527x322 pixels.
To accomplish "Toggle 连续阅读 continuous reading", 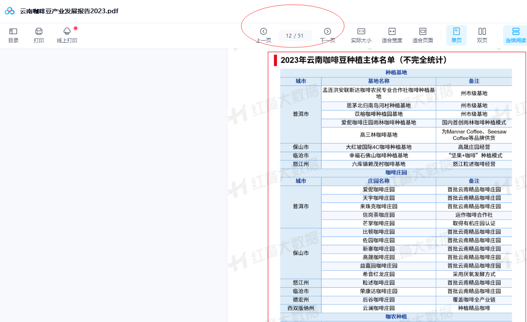I will tap(515, 35).
